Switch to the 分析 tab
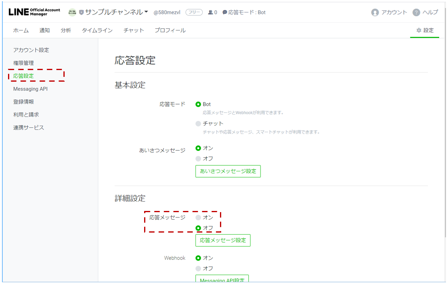The width and height of the screenshot is (448, 283). (65, 30)
